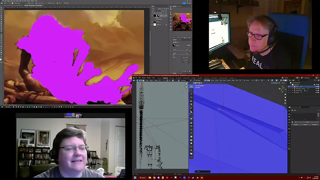Switch to face select mode in Blender
Screen dimensions: 320x180
coord(209,80)
